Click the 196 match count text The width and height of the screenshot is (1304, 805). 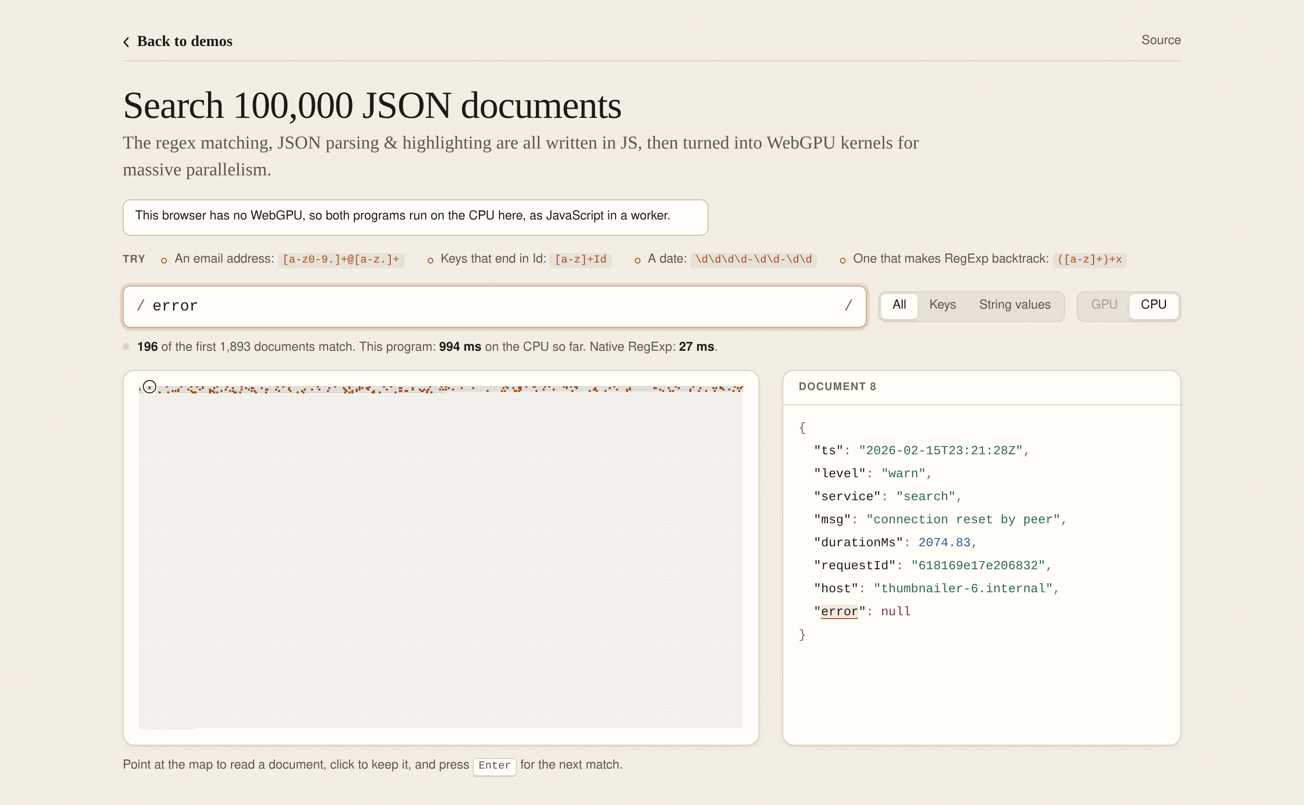[x=147, y=347]
